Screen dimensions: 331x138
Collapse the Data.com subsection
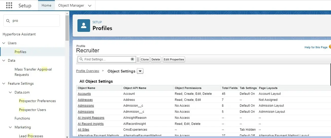(10, 92)
